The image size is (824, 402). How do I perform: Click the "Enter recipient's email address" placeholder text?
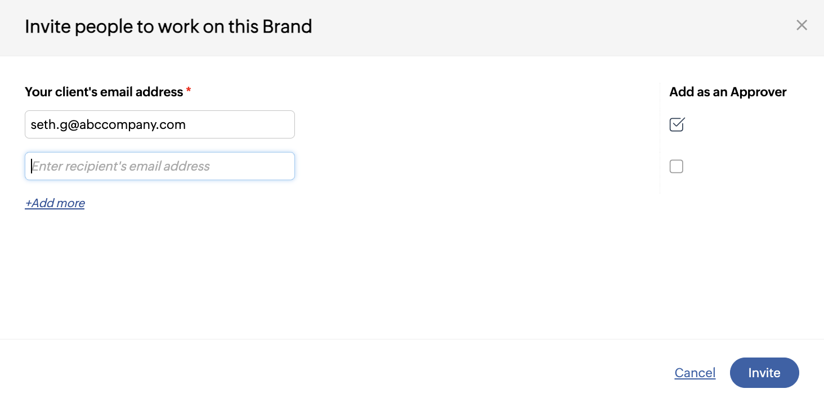point(121,167)
